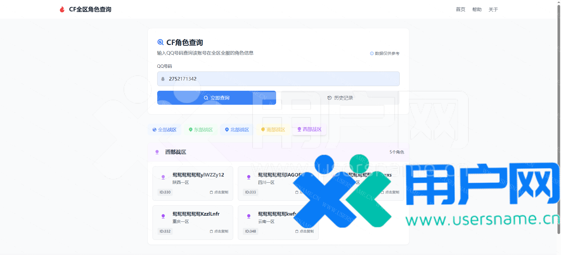
Task: Open 帮助 in top navigation
Action: click(477, 10)
